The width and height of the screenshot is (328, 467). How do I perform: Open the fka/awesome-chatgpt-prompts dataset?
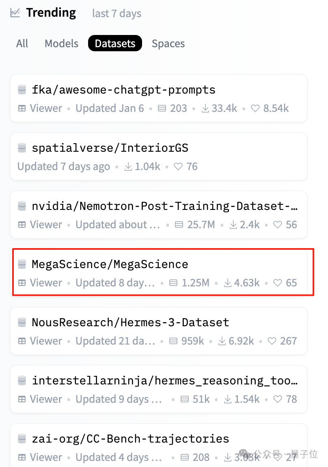coord(123,89)
